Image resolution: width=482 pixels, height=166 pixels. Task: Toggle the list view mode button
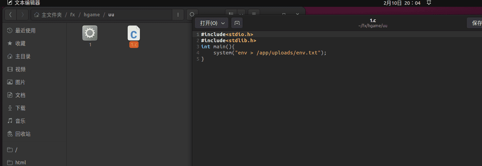click(231, 14)
